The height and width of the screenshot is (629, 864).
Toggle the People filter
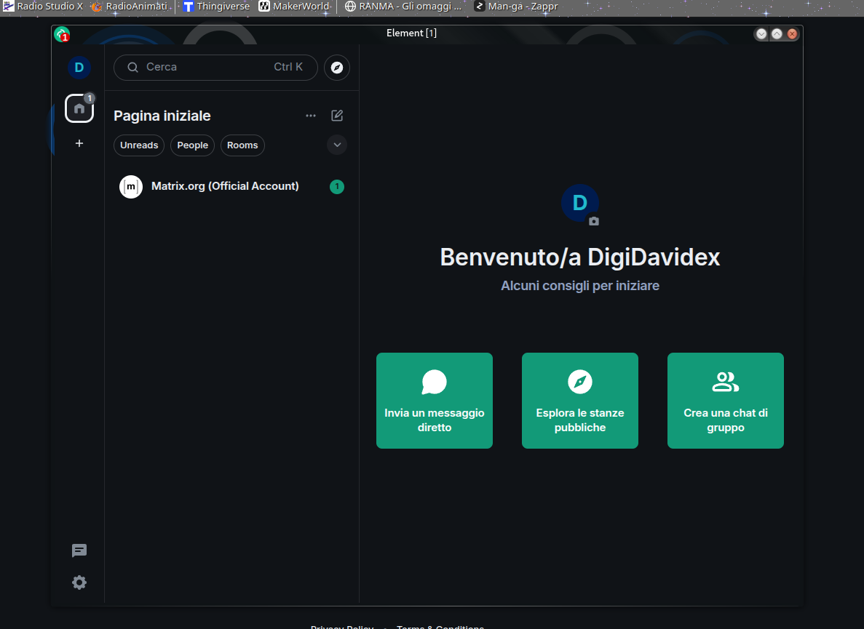point(193,145)
